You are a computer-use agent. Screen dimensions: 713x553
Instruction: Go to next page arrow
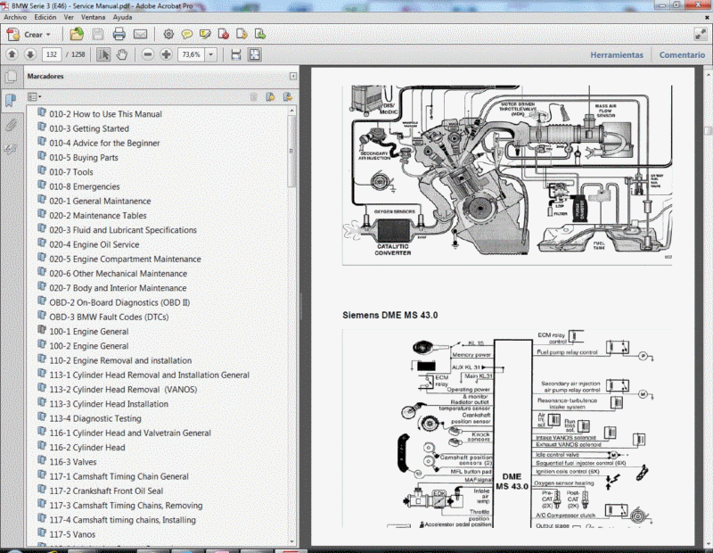(30, 54)
